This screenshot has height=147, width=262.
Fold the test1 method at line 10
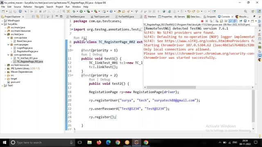pos(72,50)
